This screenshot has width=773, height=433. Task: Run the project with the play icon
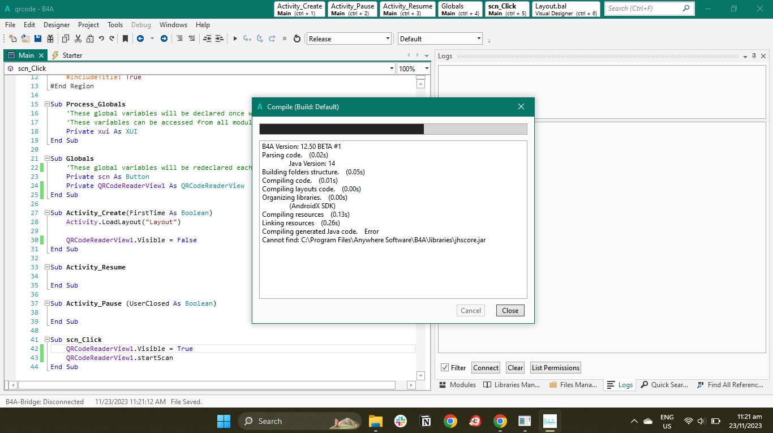coord(235,38)
